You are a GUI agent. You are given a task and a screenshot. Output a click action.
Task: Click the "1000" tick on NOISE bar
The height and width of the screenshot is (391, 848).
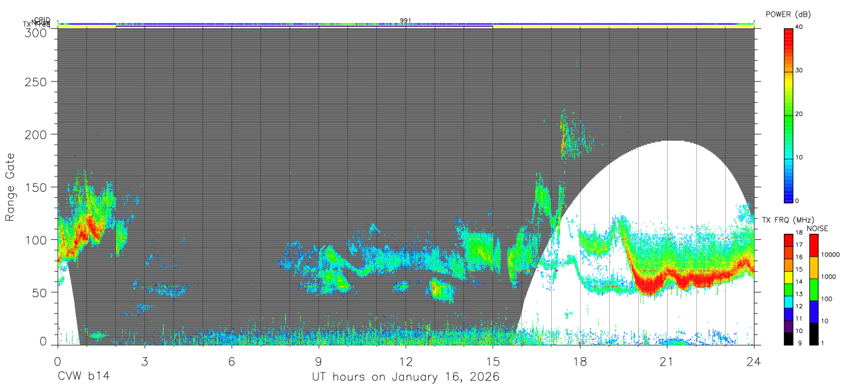point(828,277)
